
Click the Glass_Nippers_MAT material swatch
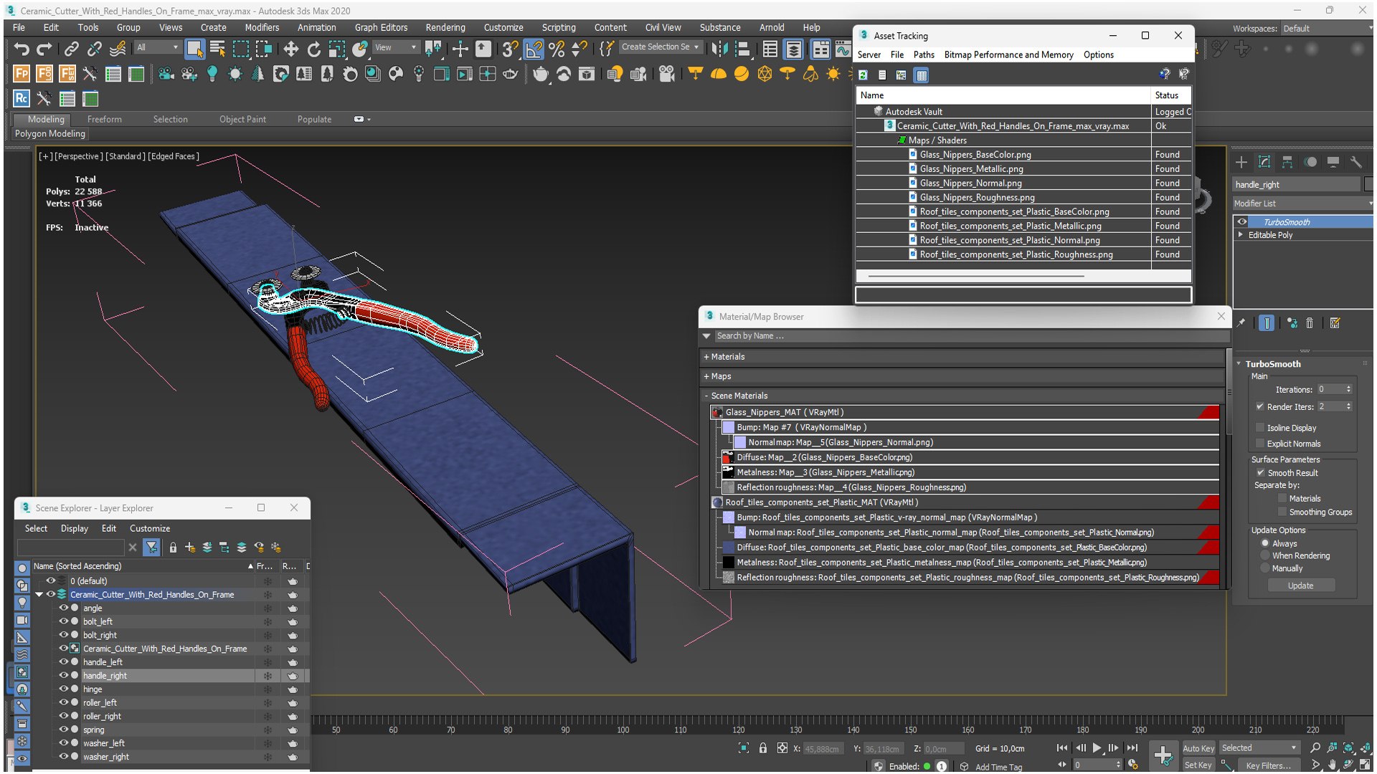point(716,412)
